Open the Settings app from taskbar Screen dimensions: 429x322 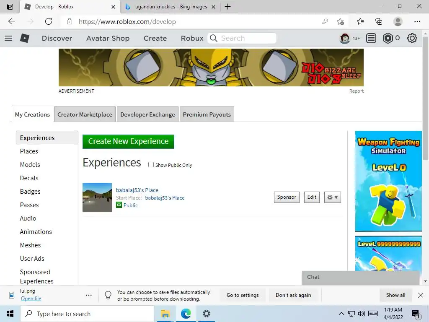coord(206,314)
